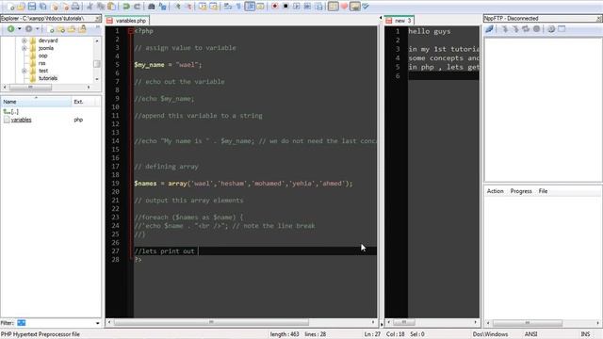This screenshot has height=339, width=603.
Task: Expand the joomla folder node
Action: (x=24, y=48)
